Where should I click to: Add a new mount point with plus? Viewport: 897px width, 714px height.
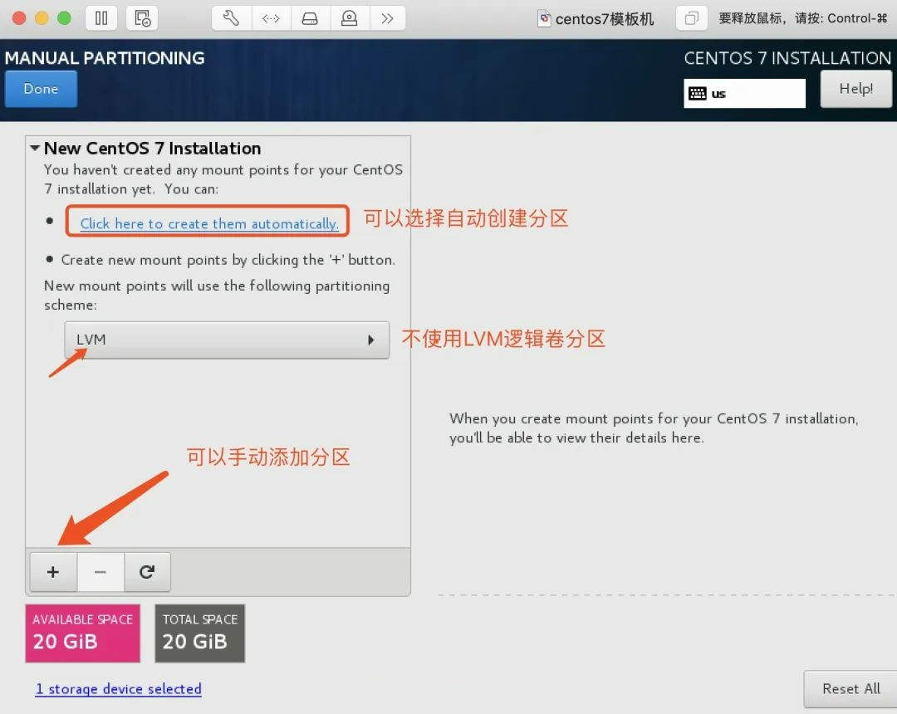point(53,572)
